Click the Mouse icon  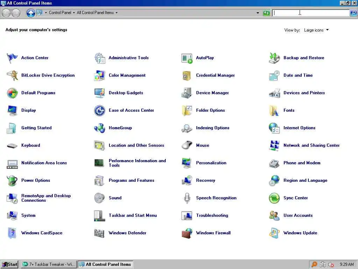[187, 145]
